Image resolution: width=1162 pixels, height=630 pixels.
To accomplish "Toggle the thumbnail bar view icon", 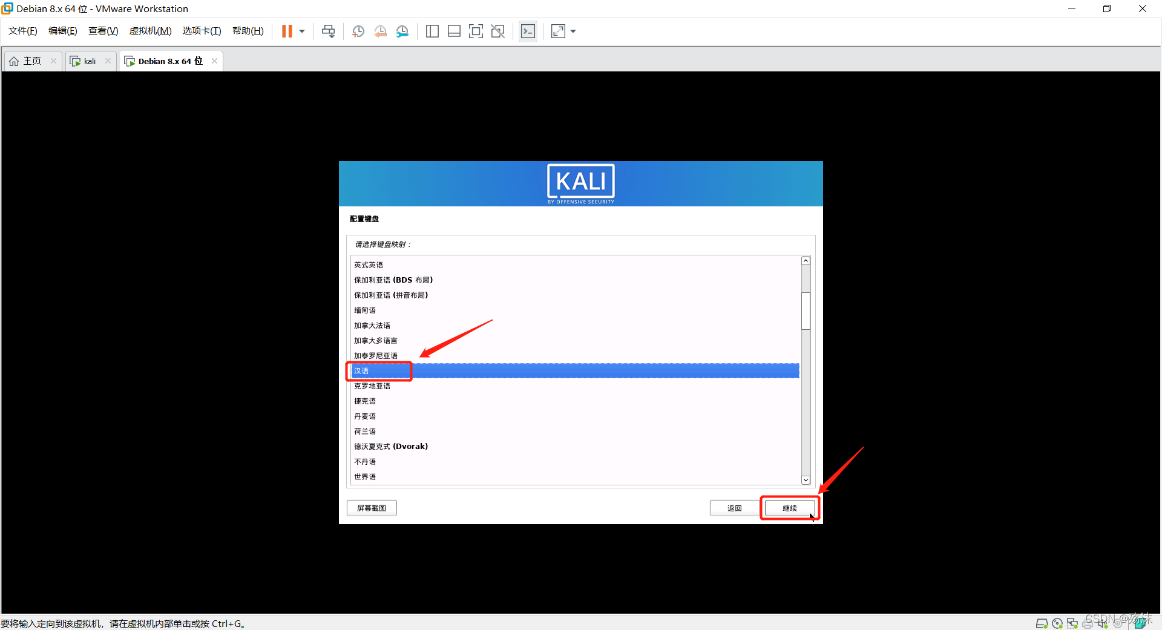I will (x=454, y=31).
